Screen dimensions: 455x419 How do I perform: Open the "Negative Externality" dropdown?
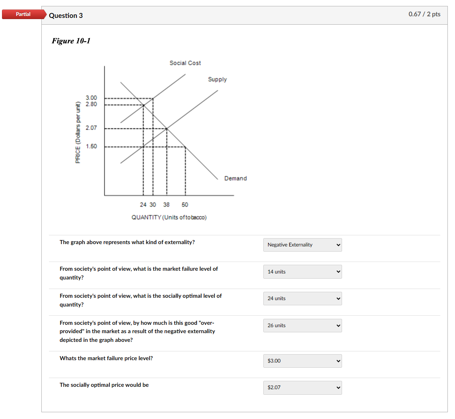(x=302, y=244)
